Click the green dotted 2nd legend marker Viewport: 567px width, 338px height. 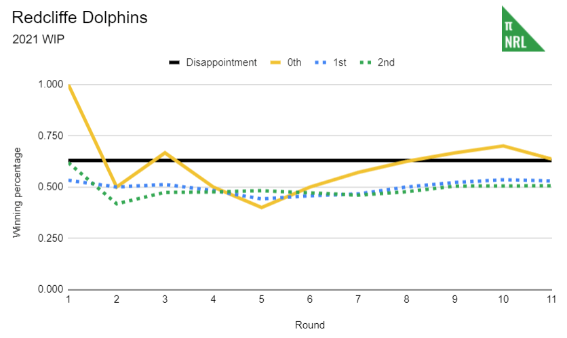coord(366,62)
